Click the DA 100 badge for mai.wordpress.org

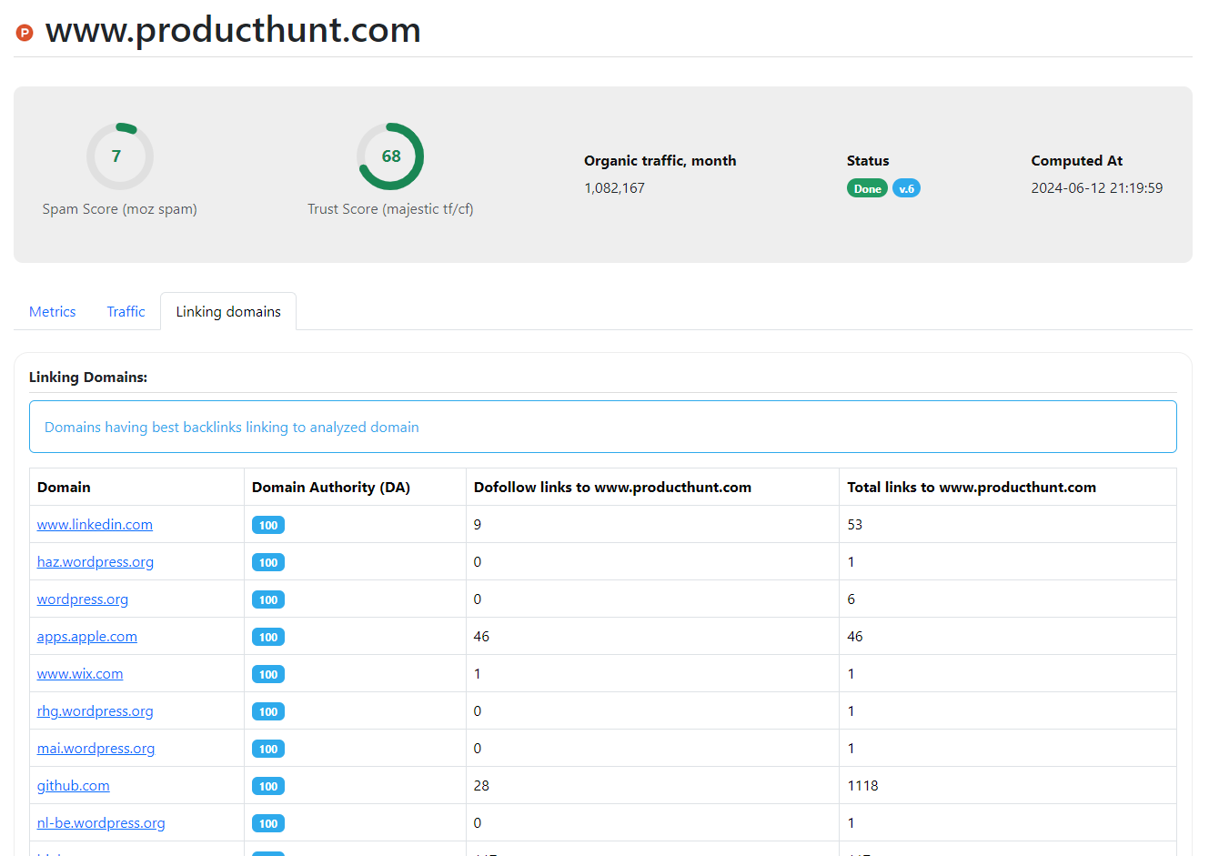pyautogui.click(x=268, y=749)
